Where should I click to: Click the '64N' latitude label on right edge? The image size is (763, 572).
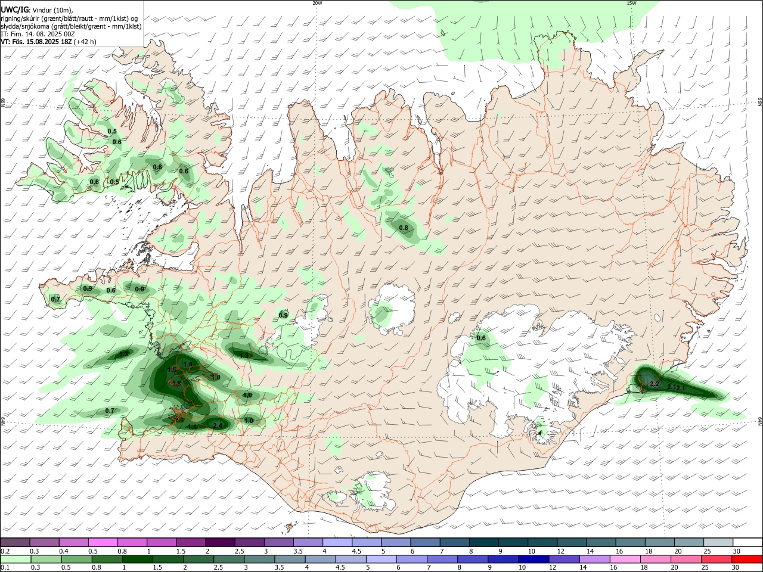(x=760, y=421)
